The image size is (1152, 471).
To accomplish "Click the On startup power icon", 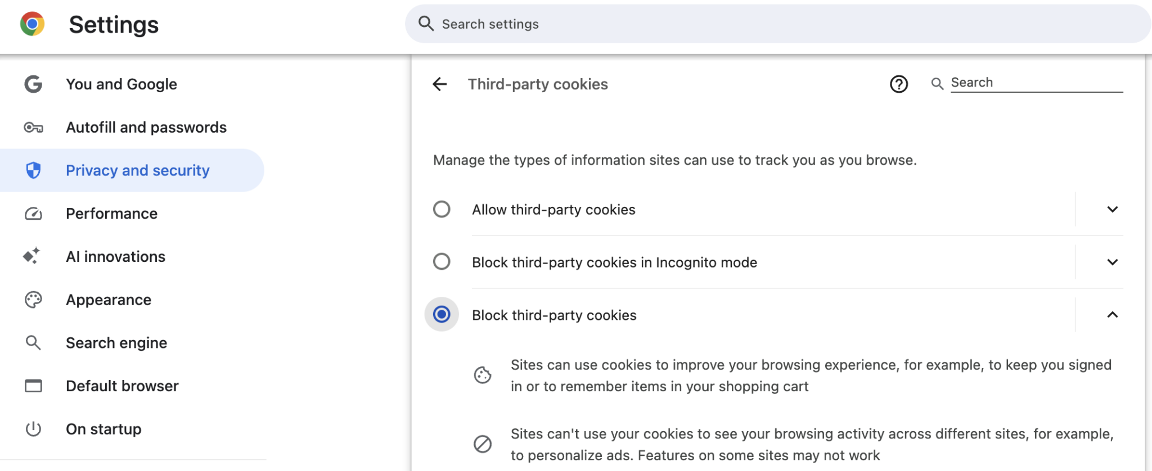I will click(34, 429).
